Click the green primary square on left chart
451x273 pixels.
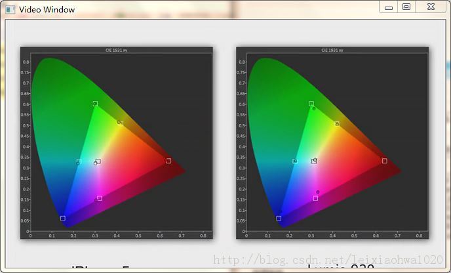pyautogui.click(x=95, y=104)
